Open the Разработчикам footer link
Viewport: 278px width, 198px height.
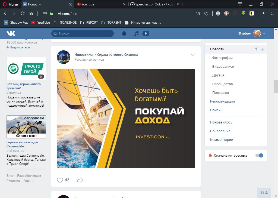point(29,176)
